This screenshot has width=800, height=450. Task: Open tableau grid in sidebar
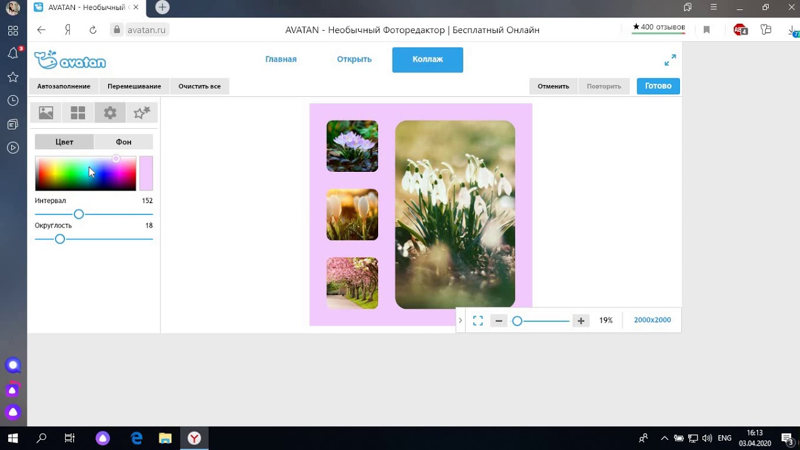pos(12,31)
